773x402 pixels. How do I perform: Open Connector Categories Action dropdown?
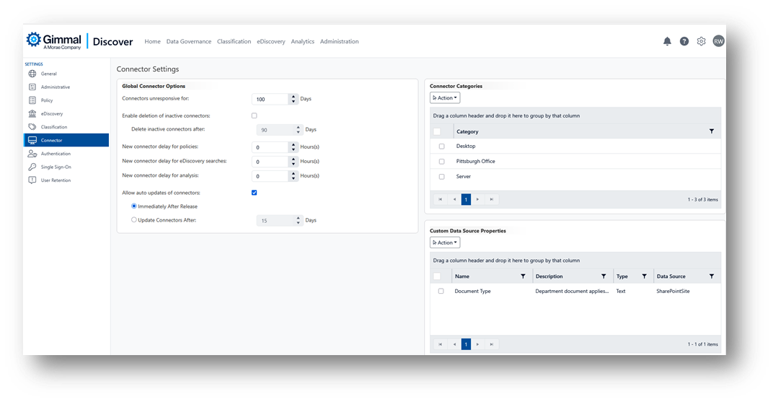pos(444,98)
